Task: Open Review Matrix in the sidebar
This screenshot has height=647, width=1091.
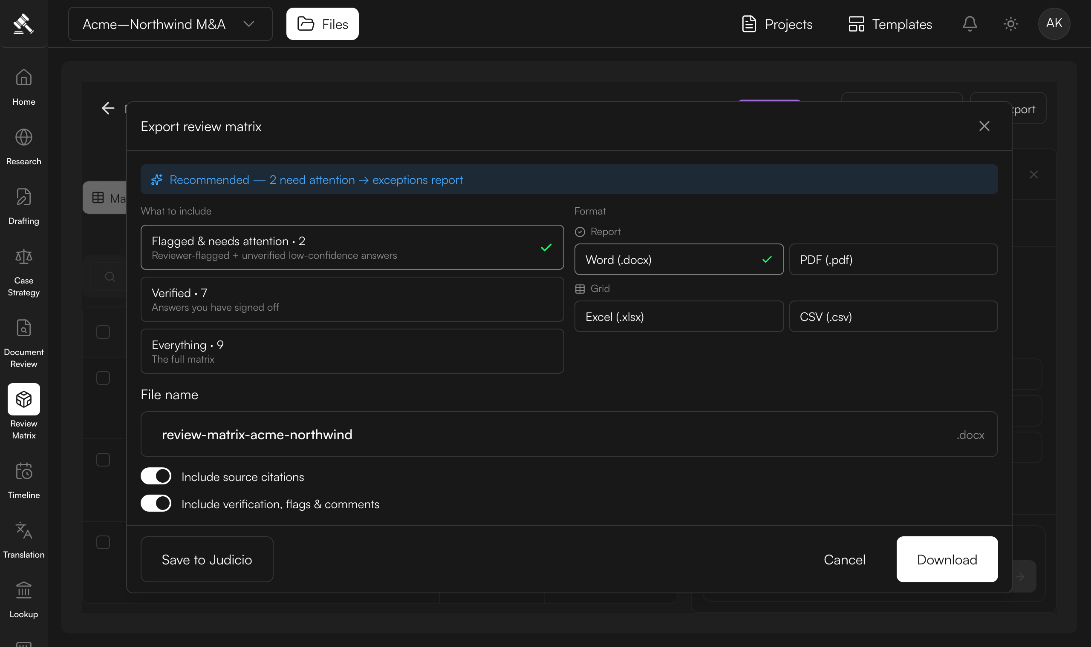Action: pyautogui.click(x=23, y=412)
